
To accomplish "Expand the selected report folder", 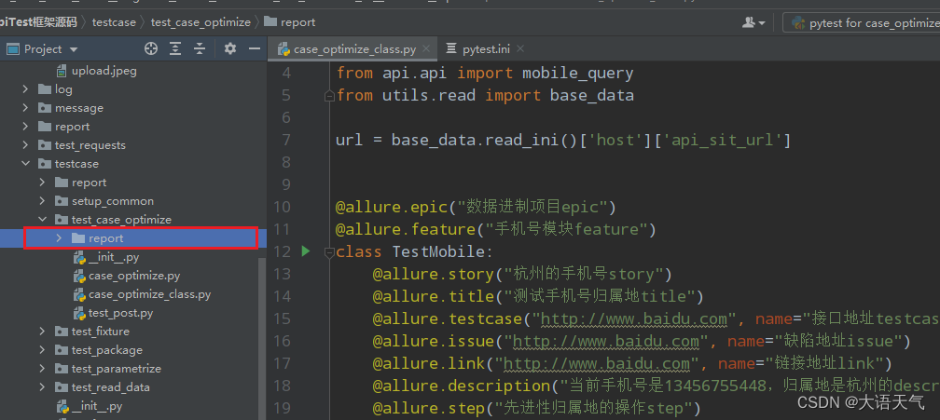I will click(59, 238).
